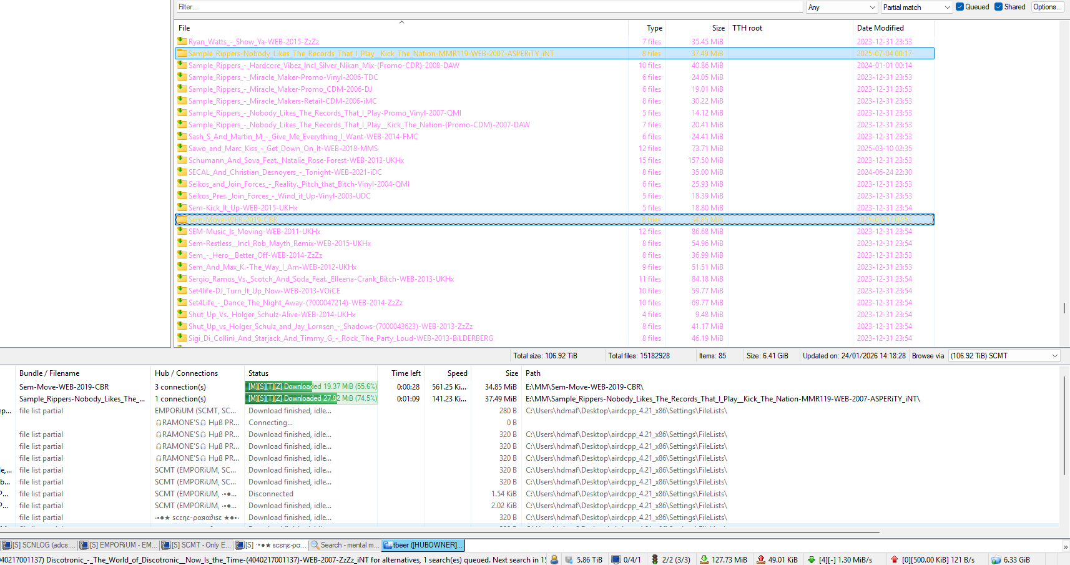Sort by the File column header
This screenshot has width=1070, height=565.
click(401, 28)
